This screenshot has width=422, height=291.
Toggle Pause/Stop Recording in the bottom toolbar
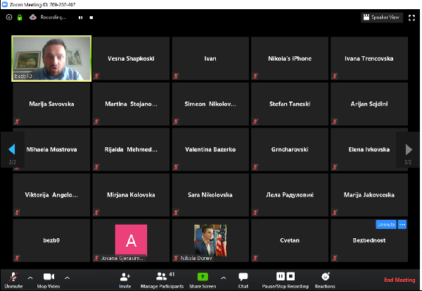284,277
